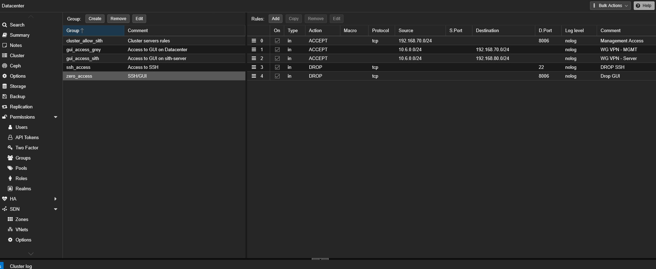Click the Notes icon in sidebar

pyautogui.click(x=5, y=46)
